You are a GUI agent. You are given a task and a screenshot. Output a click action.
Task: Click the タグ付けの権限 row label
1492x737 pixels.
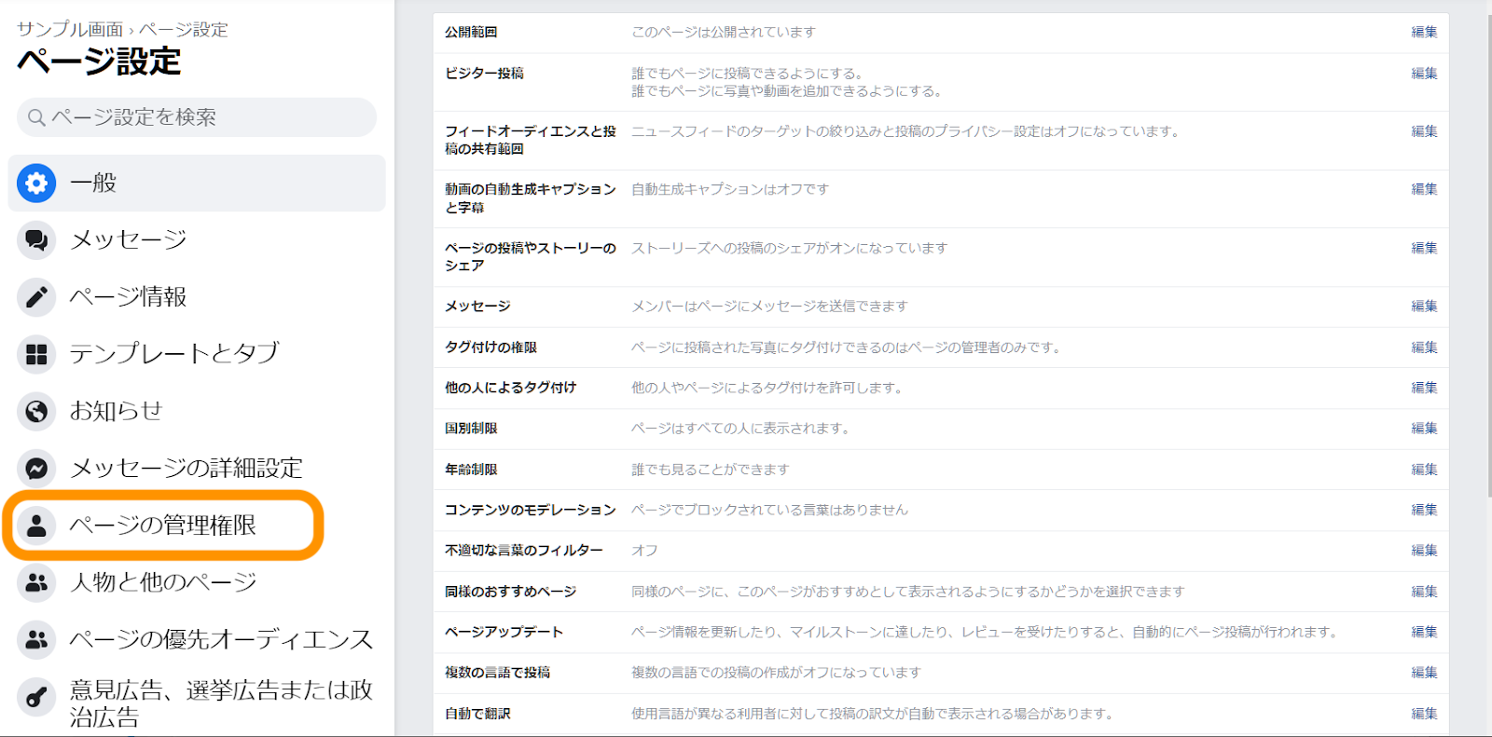coord(490,348)
